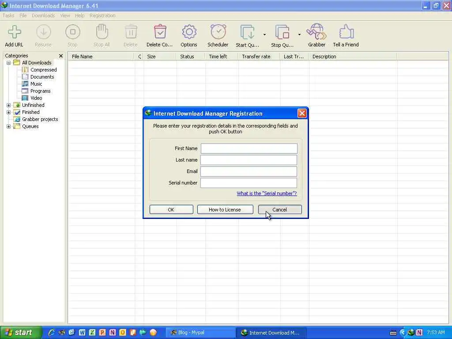
Task: Launch the Grabber tool icon
Action: tap(316, 32)
